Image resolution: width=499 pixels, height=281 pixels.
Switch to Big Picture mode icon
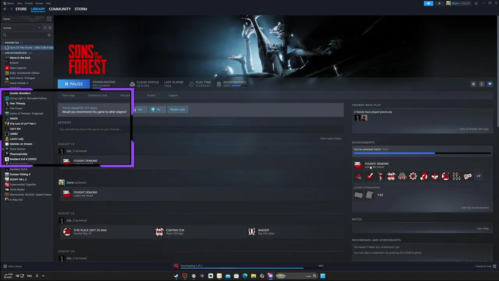click(476, 3)
